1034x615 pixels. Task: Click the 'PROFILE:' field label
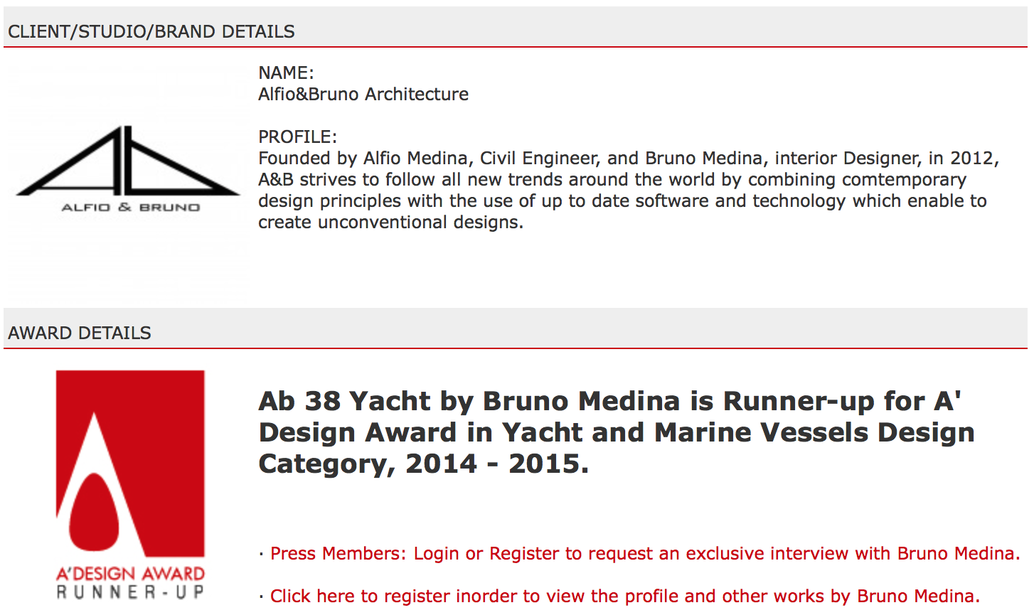click(x=297, y=137)
